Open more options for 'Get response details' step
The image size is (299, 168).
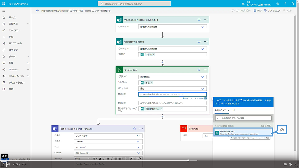point(206,42)
